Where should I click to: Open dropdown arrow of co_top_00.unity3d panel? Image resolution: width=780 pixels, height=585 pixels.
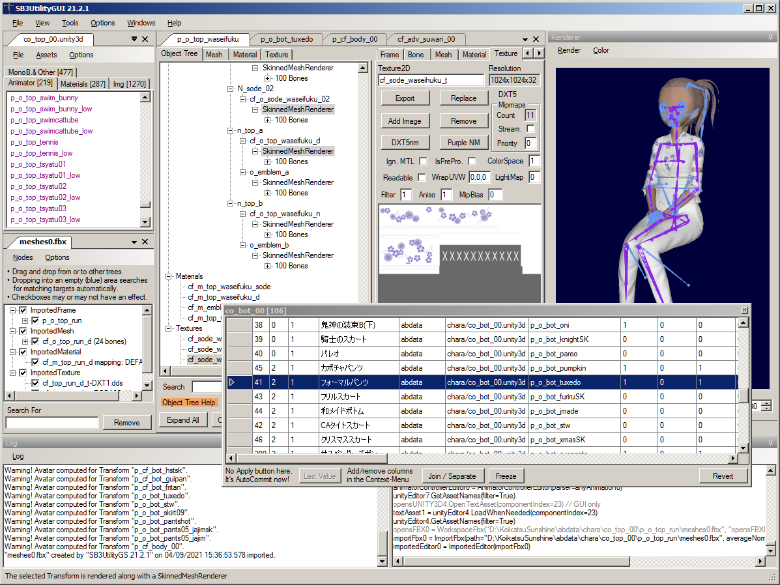click(134, 39)
